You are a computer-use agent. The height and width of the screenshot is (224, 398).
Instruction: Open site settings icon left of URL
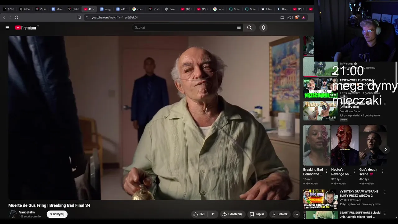click(x=87, y=17)
